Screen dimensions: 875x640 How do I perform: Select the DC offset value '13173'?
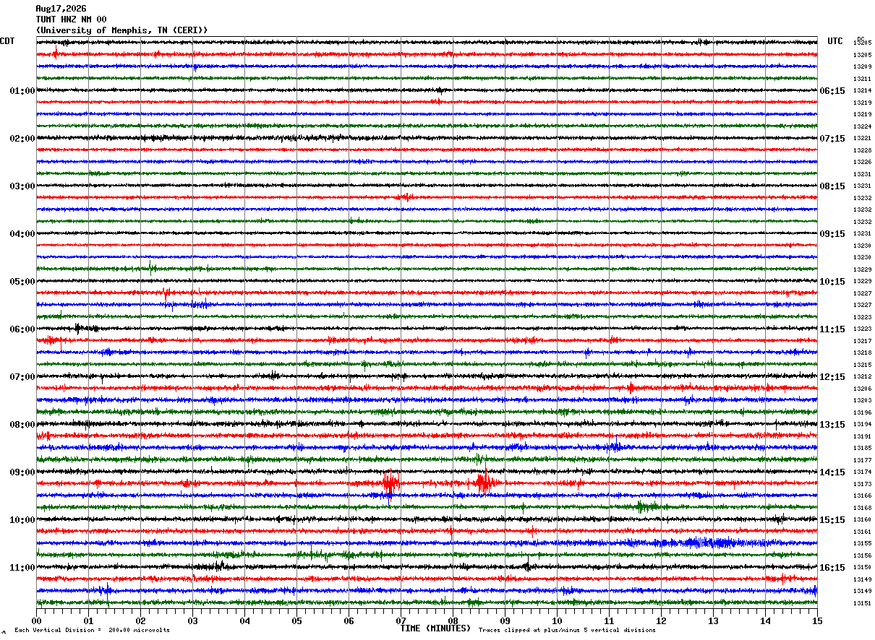point(862,484)
